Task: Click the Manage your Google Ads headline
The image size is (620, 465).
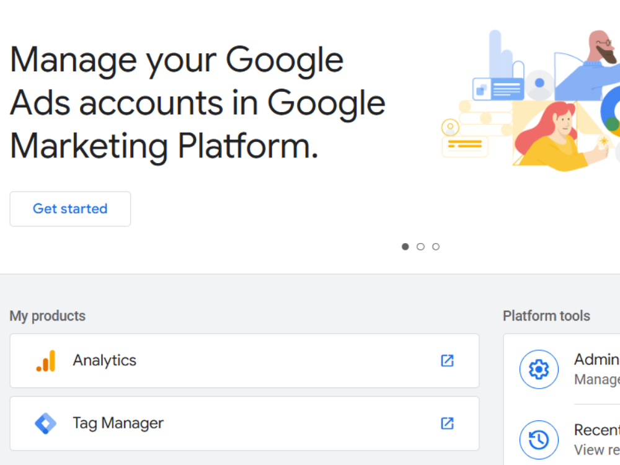Action: (197, 103)
